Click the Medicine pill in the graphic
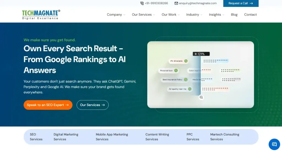This screenshot has height=152, width=282. (x=196, y=79)
